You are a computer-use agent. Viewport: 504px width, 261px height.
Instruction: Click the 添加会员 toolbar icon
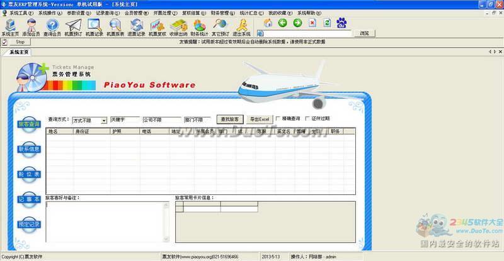31,27
